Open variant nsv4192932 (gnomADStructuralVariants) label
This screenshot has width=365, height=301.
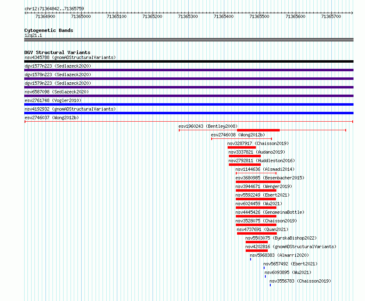point(70,109)
